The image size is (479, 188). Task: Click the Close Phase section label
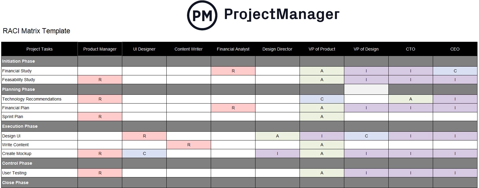pyautogui.click(x=15, y=183)
